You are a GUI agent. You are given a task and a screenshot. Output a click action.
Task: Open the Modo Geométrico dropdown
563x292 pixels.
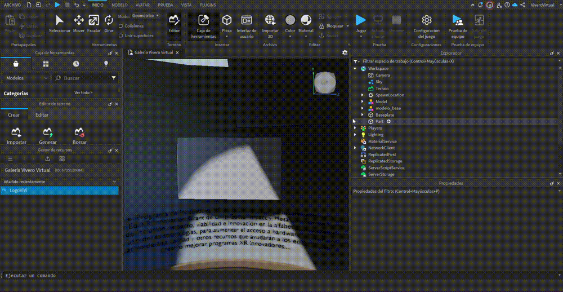pyautogui.click(x=146, y=16)
